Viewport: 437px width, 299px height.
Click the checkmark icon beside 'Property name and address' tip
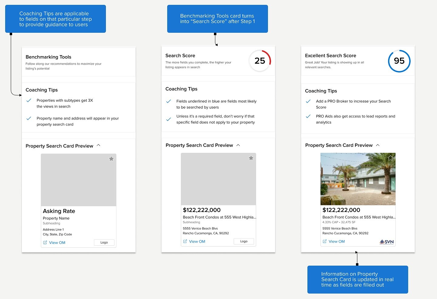[29, 118]
